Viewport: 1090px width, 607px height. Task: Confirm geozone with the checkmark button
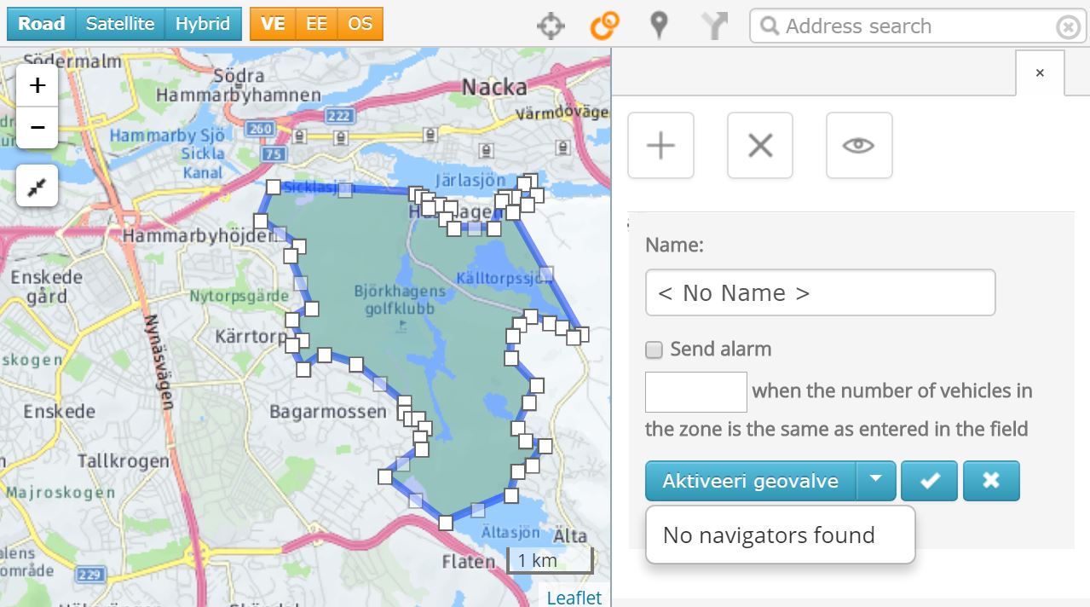(x=929, y=481)
